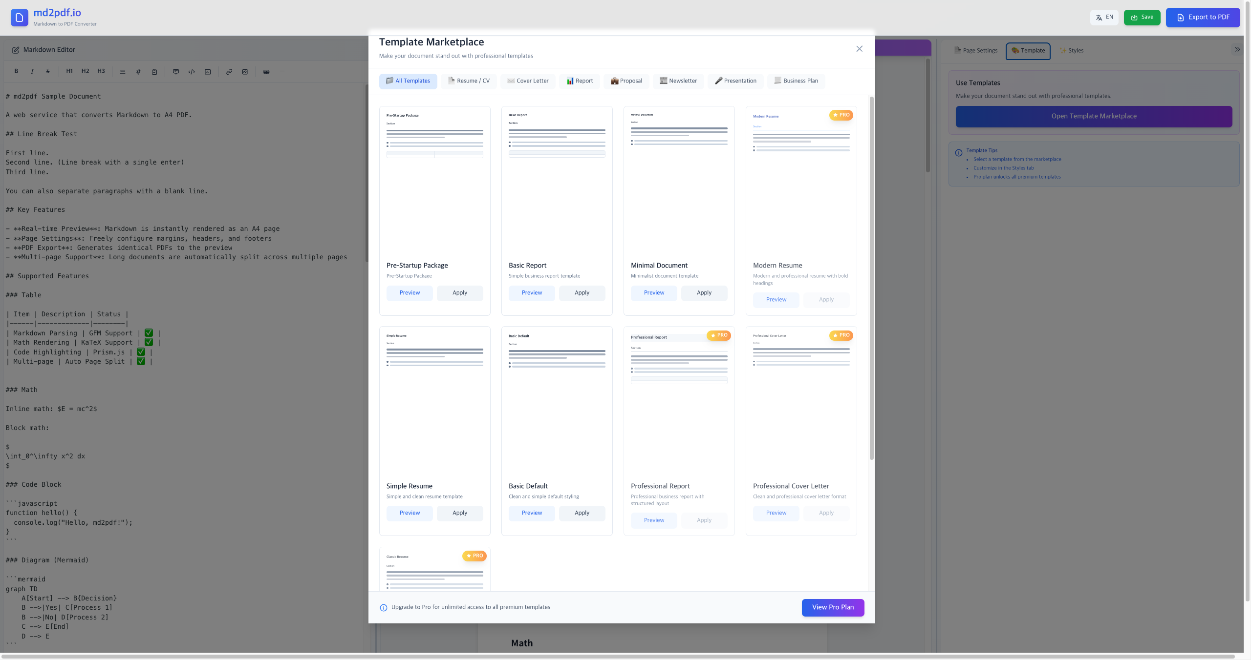Open the Template Marketplace

pos(1093,116)
